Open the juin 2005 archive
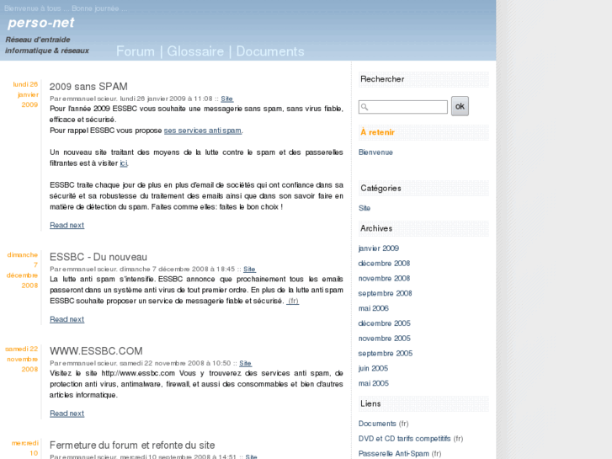Viewport: 612px width, 459px height. pyautogui.click(x=373, y=368)
